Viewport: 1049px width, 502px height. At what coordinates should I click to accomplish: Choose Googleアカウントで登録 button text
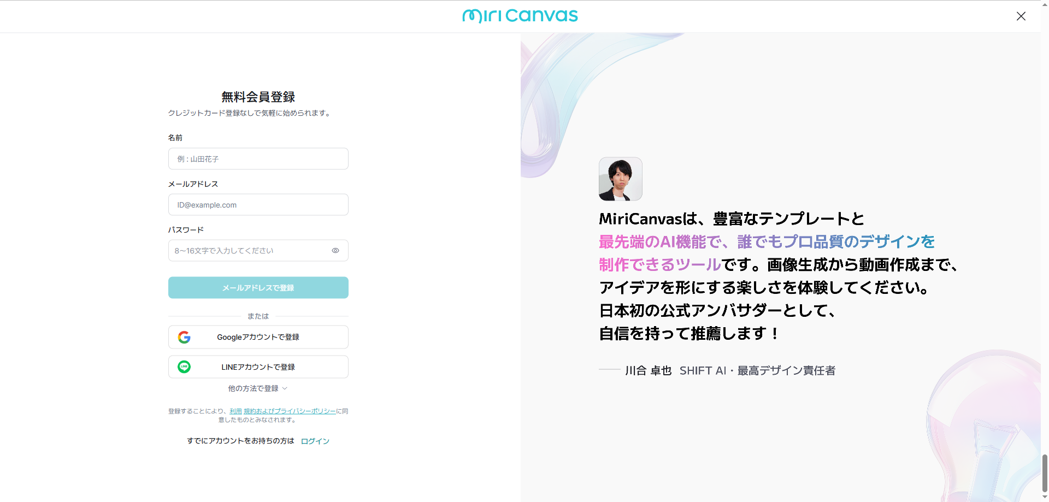(x=258, y=337)
